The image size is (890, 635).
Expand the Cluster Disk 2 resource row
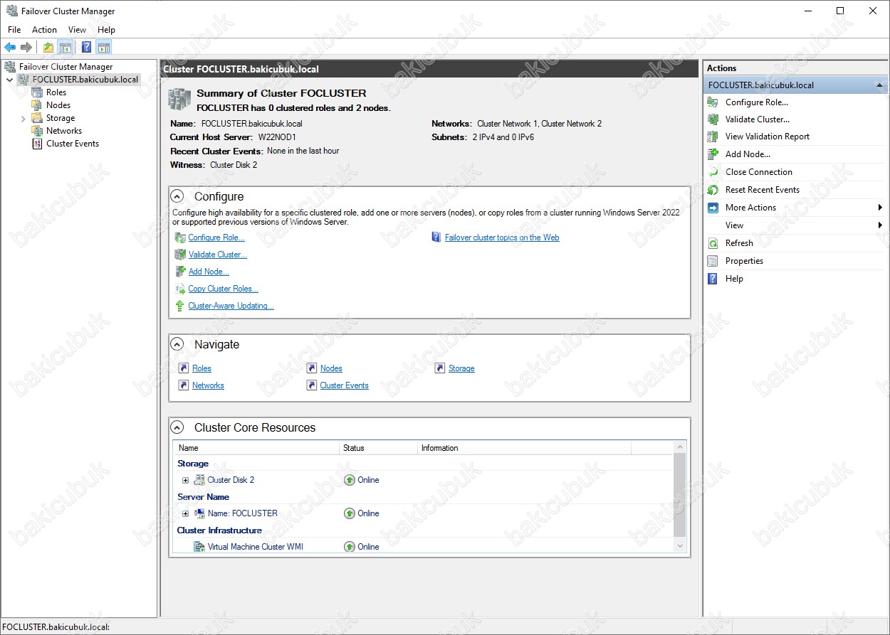tap(186, 480)
